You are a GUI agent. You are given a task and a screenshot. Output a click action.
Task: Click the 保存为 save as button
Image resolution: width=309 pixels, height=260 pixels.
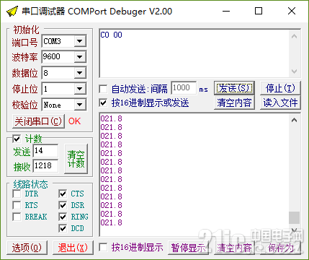tap(280, 248)
